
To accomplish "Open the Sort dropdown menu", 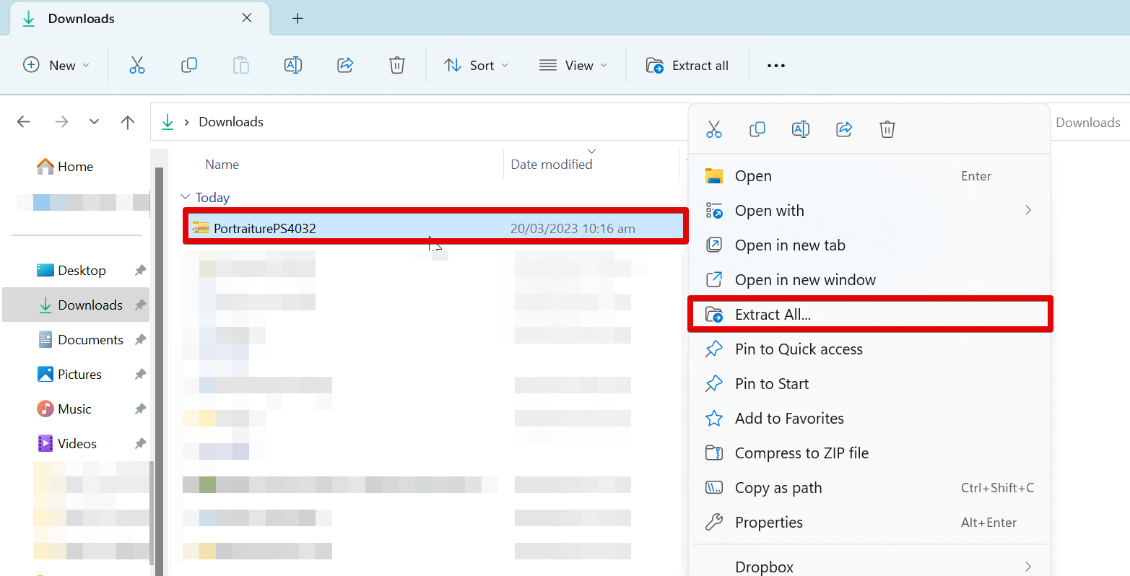I will click(x=476, y=66).
